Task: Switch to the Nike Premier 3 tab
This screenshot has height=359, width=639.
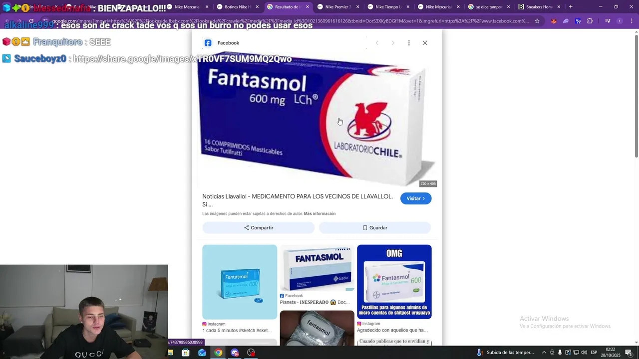Action: pyautogui.click(x=338, y=7)
